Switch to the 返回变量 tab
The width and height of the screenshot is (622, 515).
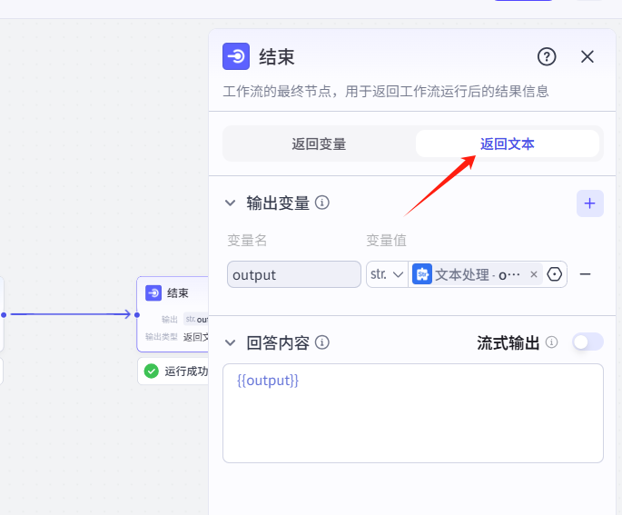click(319, 144)
